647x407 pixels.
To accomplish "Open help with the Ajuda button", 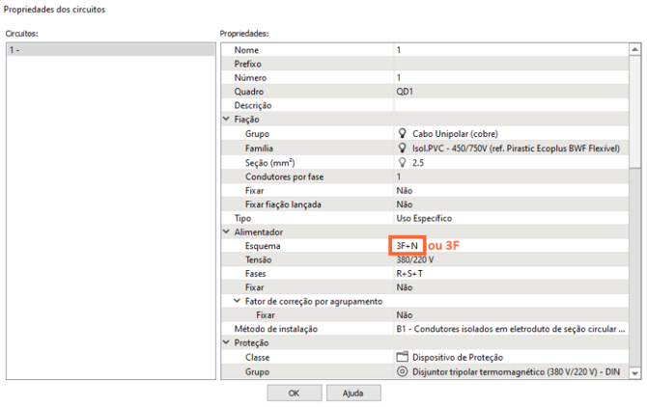I will [x=352, y=393].
